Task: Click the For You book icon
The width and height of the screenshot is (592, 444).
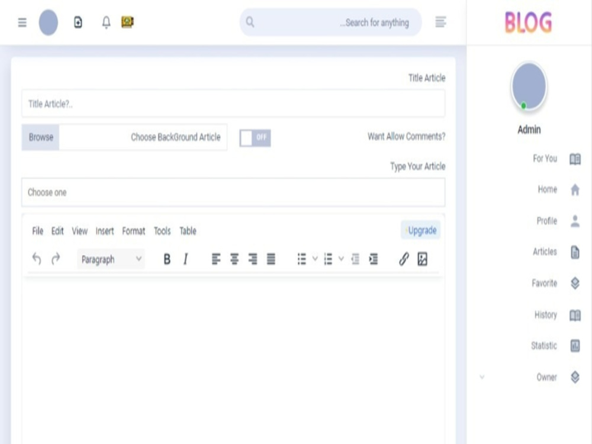Action: pyautogui.click(x=575, y=159)
